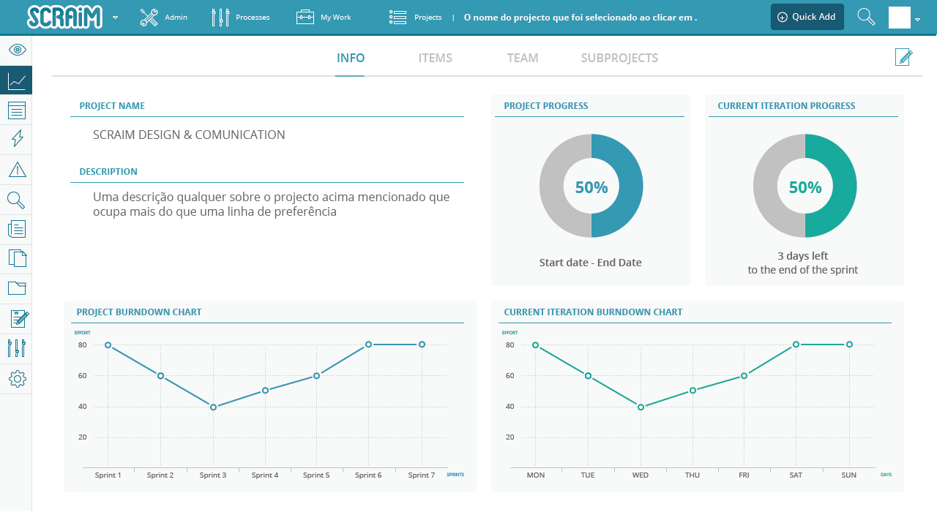Open the user profile dropdown arrow

pos(918,20)
